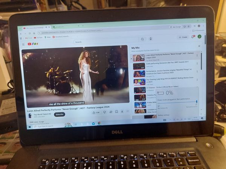This screenshot has width=226, height=169.
Task: Click the Ask Google button
Action: coord(176,27)
